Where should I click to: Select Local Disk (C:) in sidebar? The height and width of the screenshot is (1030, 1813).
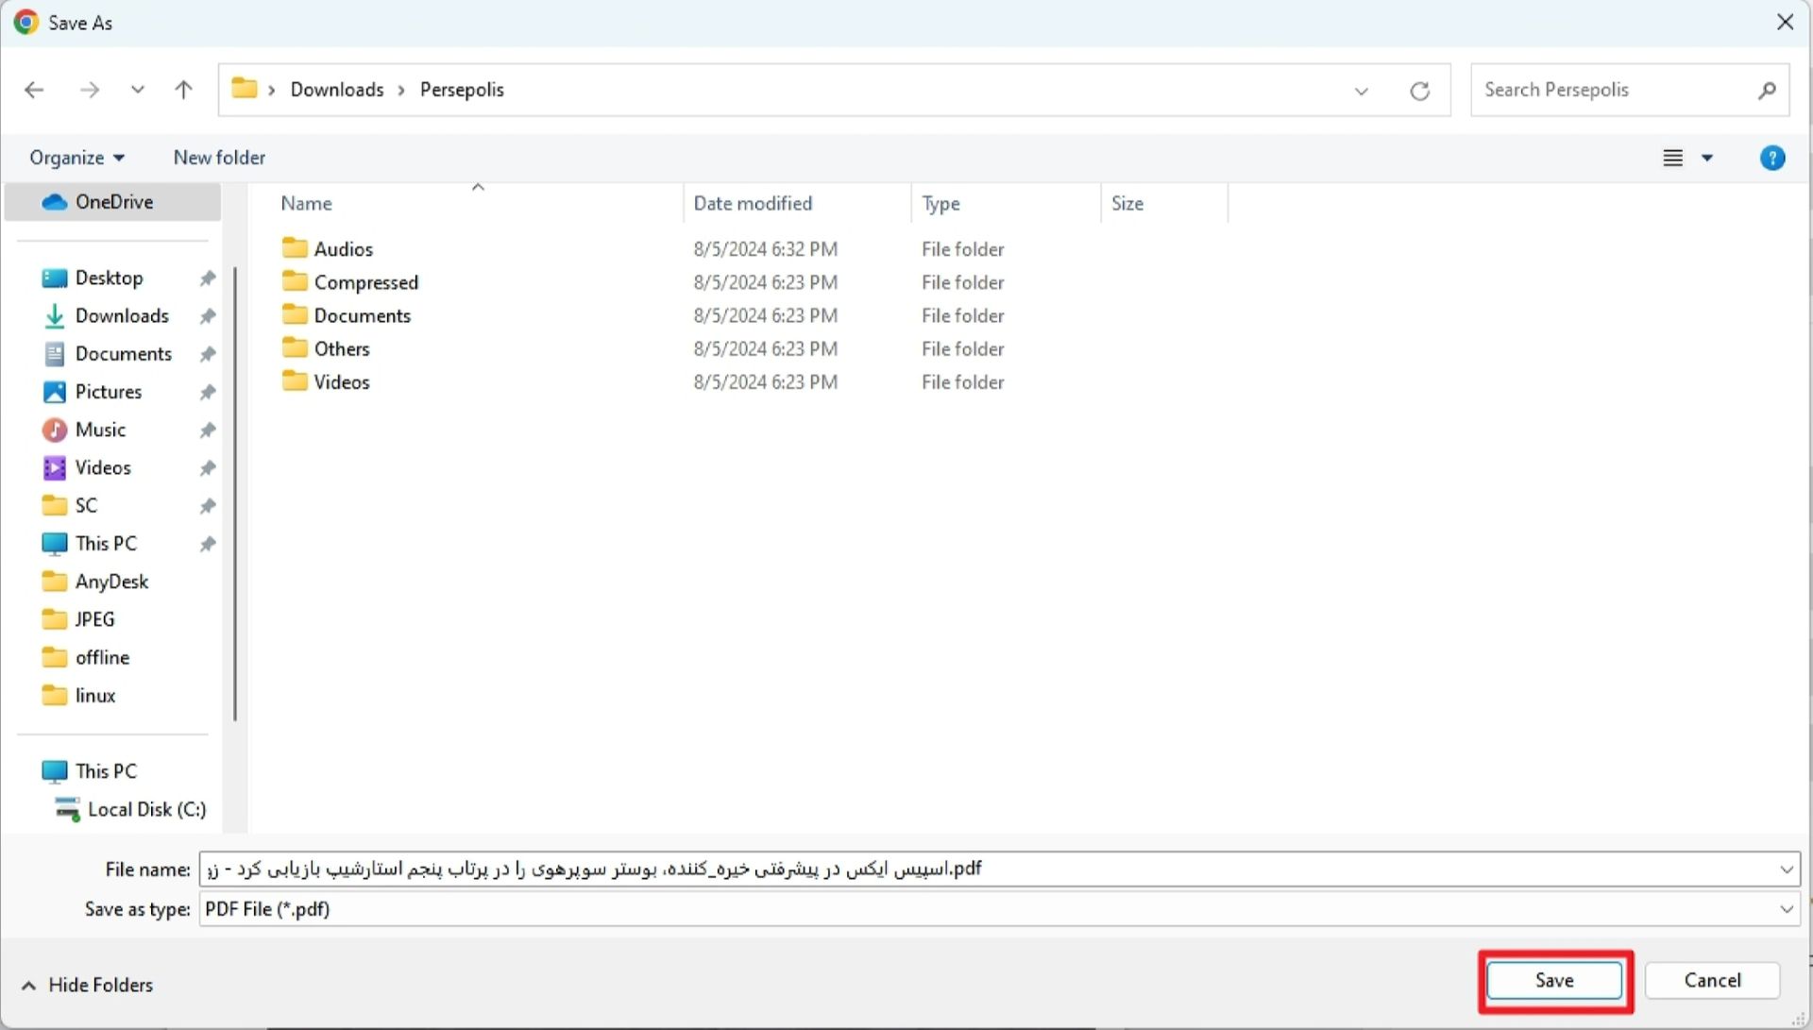tap(146, 809)
